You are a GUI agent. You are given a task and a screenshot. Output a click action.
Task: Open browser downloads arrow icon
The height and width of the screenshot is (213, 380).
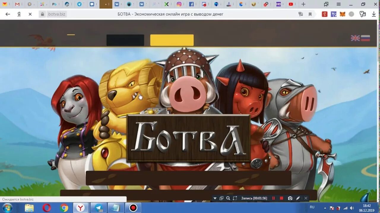374,14
